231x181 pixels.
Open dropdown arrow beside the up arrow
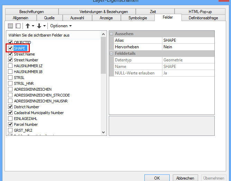(x=33, y=26)
